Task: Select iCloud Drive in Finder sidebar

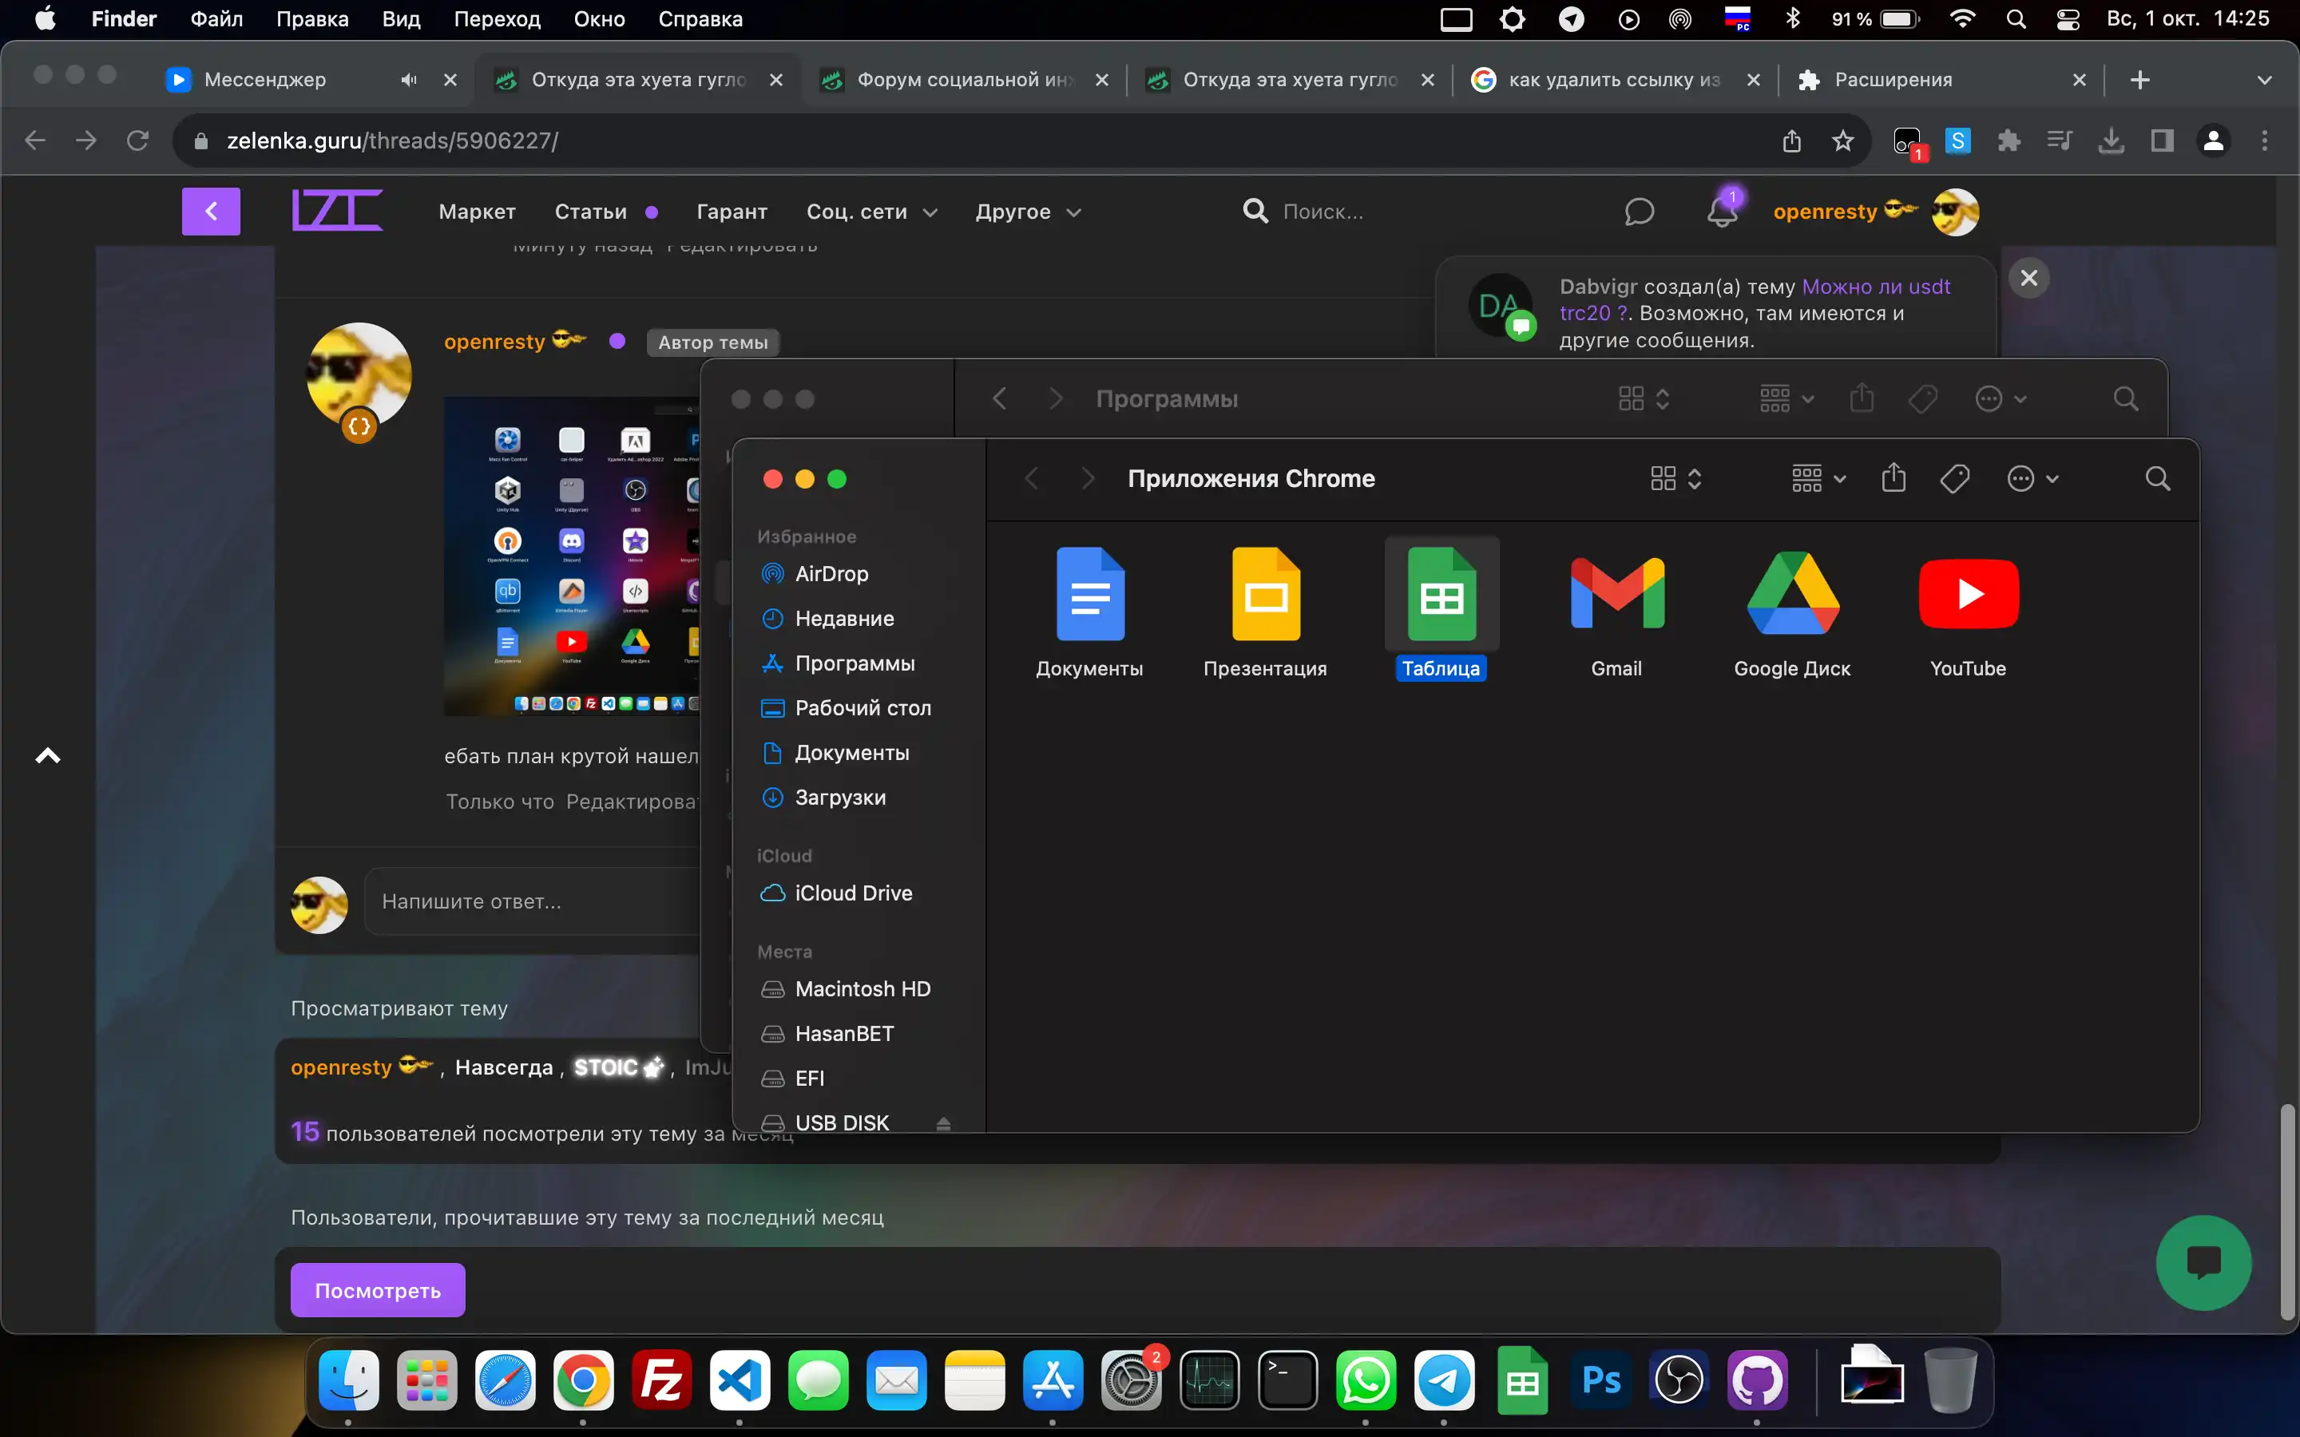Action: (854, 893)
